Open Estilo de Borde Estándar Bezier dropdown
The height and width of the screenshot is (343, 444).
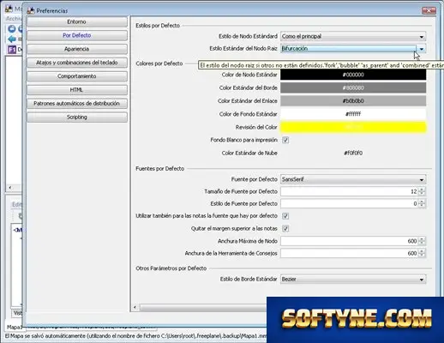coord(353,279)
